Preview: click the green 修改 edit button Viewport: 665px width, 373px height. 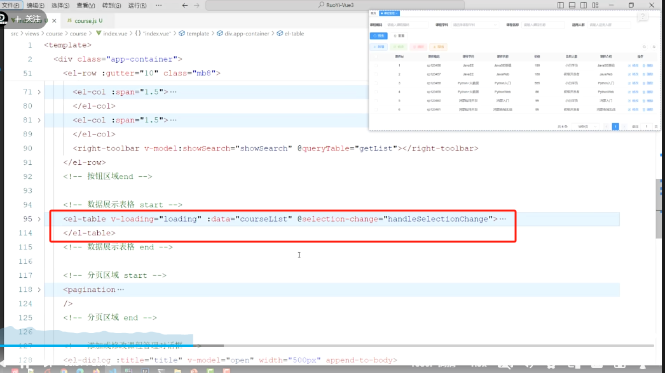(399, 47)
